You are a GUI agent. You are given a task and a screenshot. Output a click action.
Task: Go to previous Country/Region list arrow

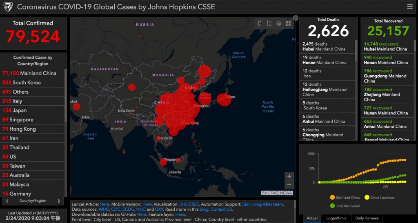7,201
